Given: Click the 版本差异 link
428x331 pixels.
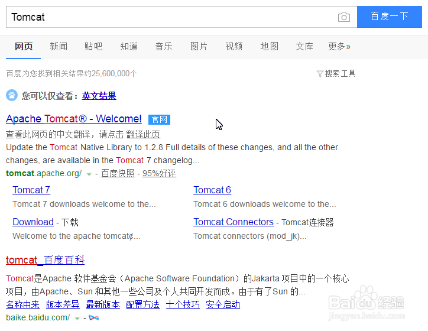Looking at the screenshot, I should click(x=63, y=304).
